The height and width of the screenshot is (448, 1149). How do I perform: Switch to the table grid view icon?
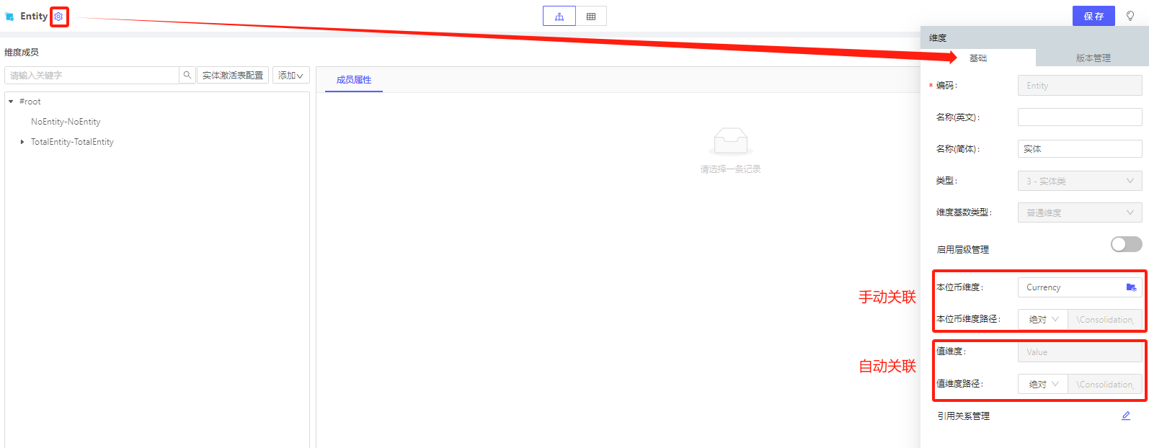pos(591,17)
